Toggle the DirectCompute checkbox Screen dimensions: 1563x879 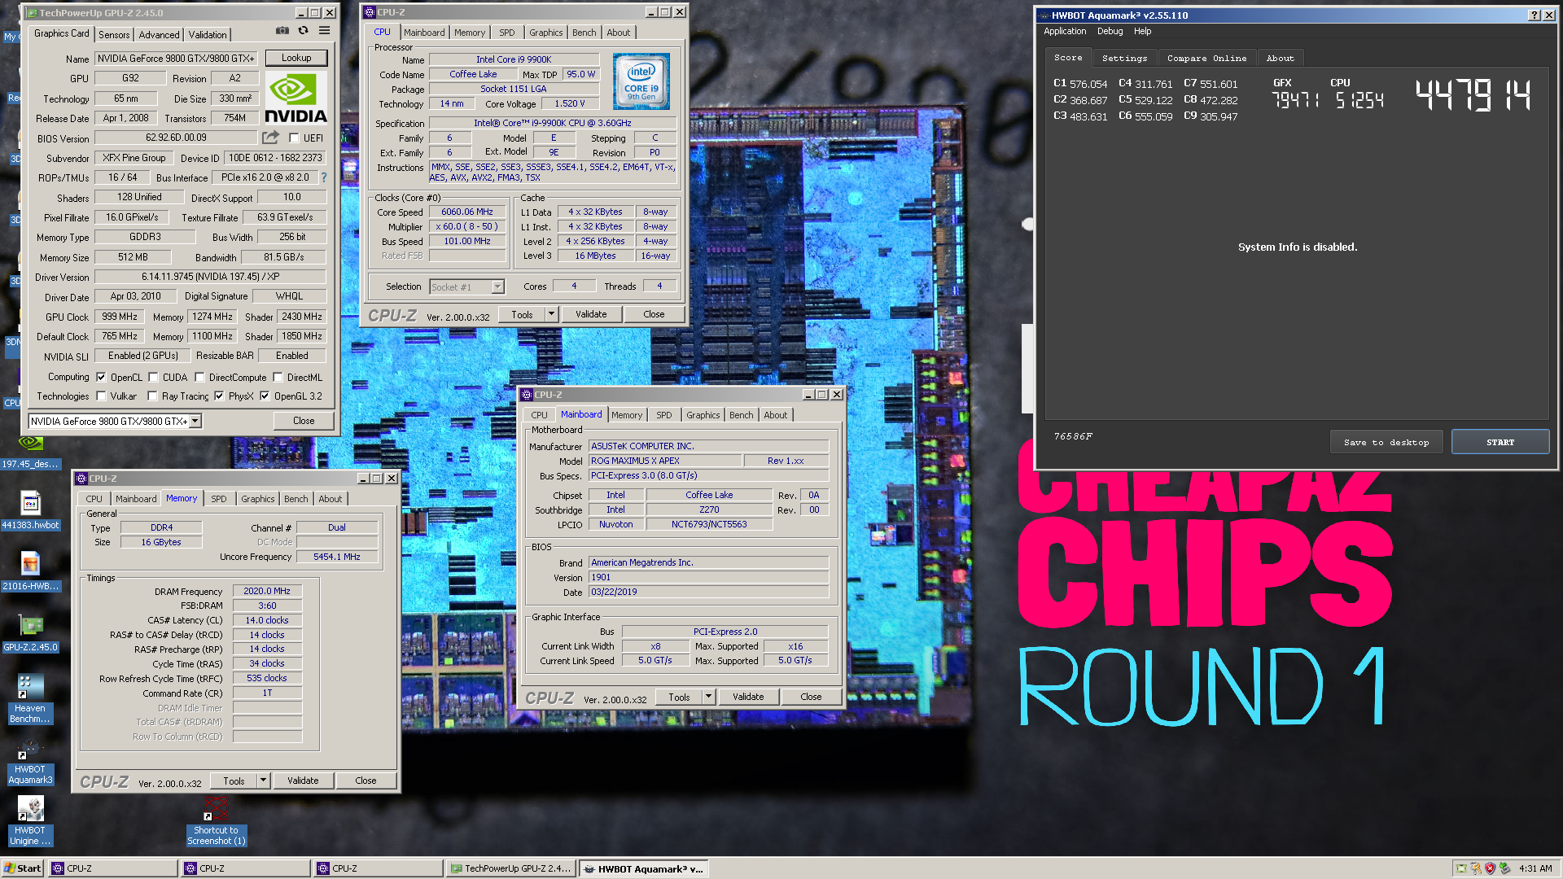pos(199,377)
